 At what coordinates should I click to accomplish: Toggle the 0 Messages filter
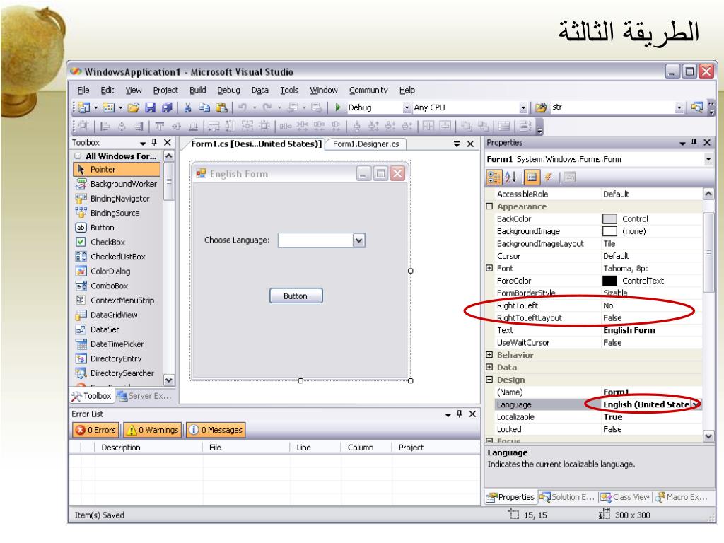216,430
